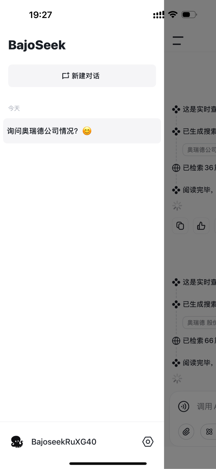Start new chat with 新建对话 button
The width and height of the screenshot is (216, 469).
[82, 76]
